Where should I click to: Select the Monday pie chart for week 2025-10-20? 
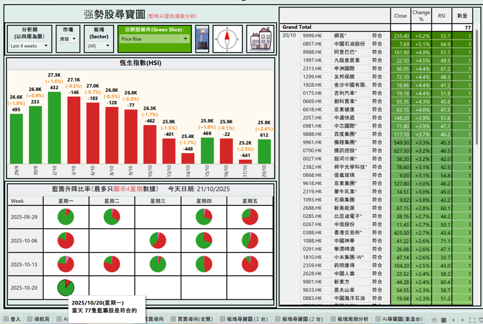coord(66,287)
